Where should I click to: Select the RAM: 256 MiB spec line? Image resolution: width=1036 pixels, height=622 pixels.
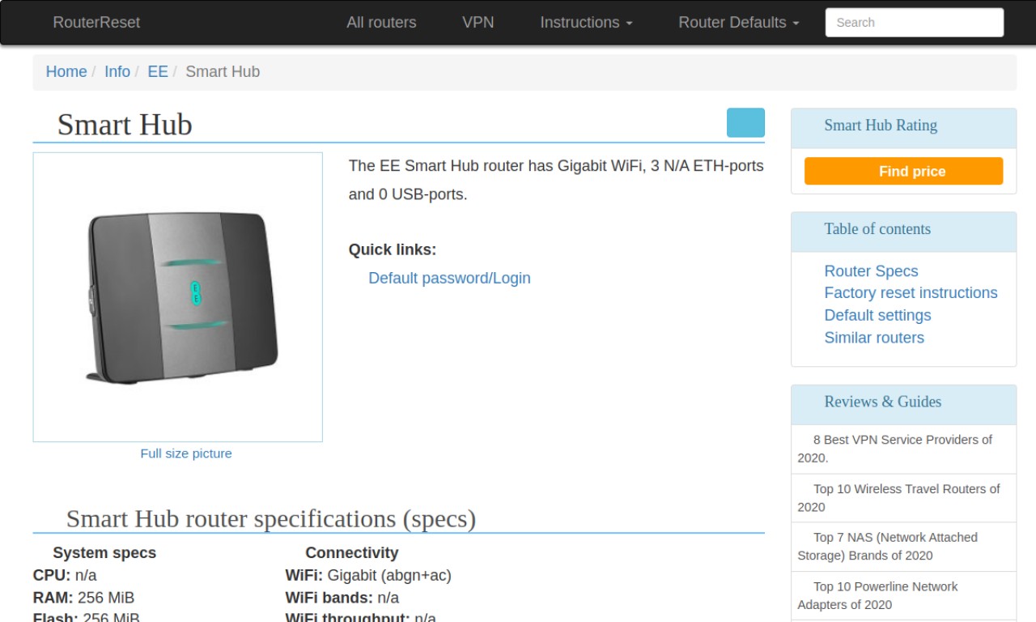[83, 598]
